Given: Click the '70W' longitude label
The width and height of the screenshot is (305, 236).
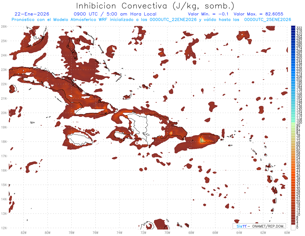Looking at the screenshot, I should coord(167,232).
